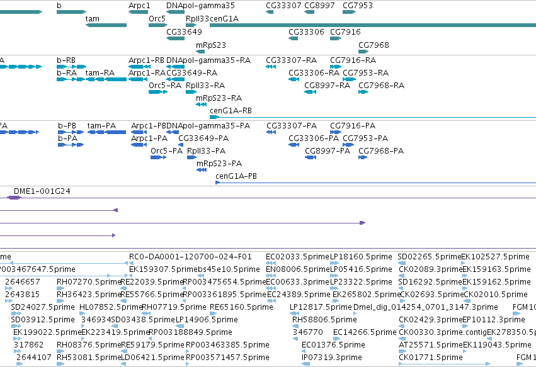Click the DNApol-gamma35 gene label

click(200, 6)
